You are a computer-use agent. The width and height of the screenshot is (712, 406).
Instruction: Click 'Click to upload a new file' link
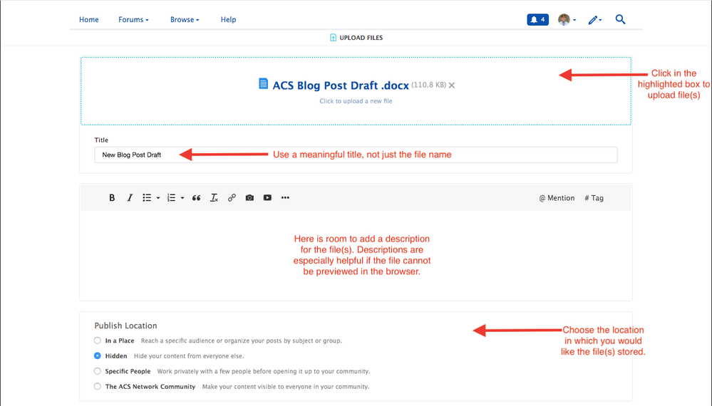(x=356, y=101)
